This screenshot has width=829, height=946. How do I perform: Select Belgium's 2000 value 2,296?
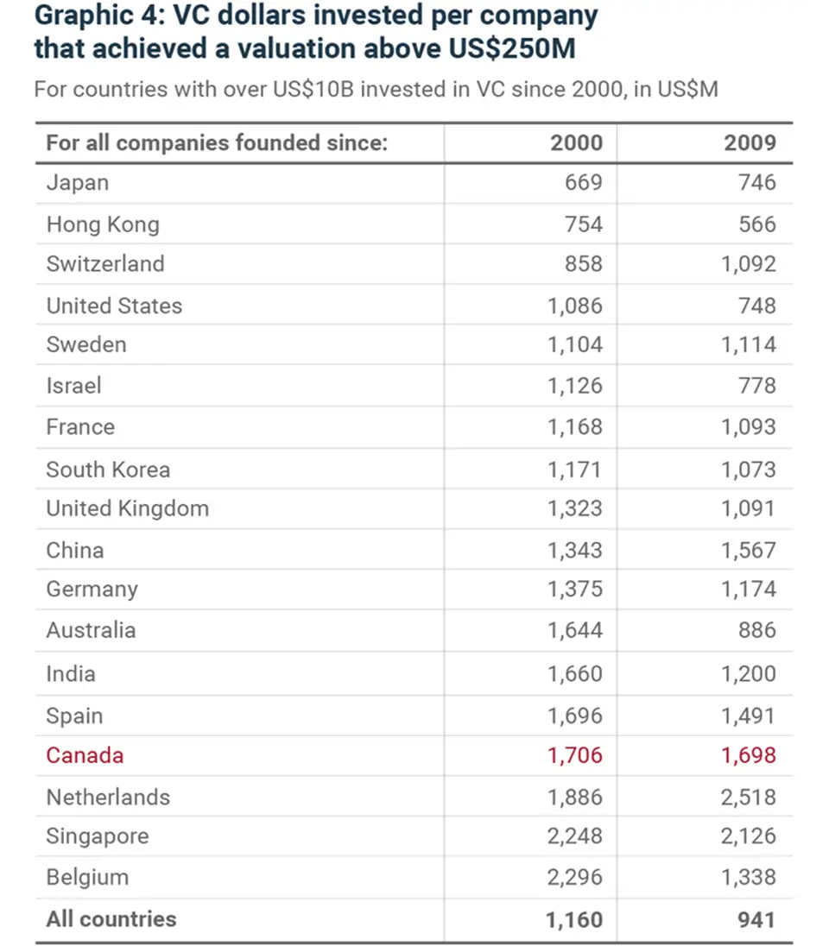(574, 877)
